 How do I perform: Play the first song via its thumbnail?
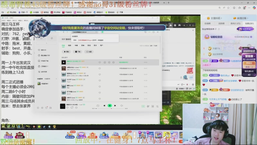(64, 62)
